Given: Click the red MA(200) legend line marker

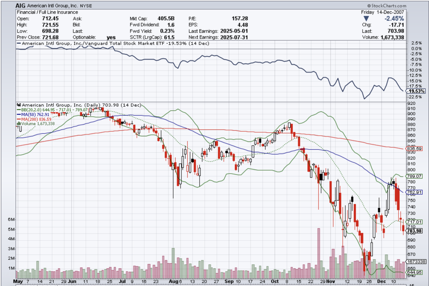Looking at the screenshot, I should (x=19, y=119).
